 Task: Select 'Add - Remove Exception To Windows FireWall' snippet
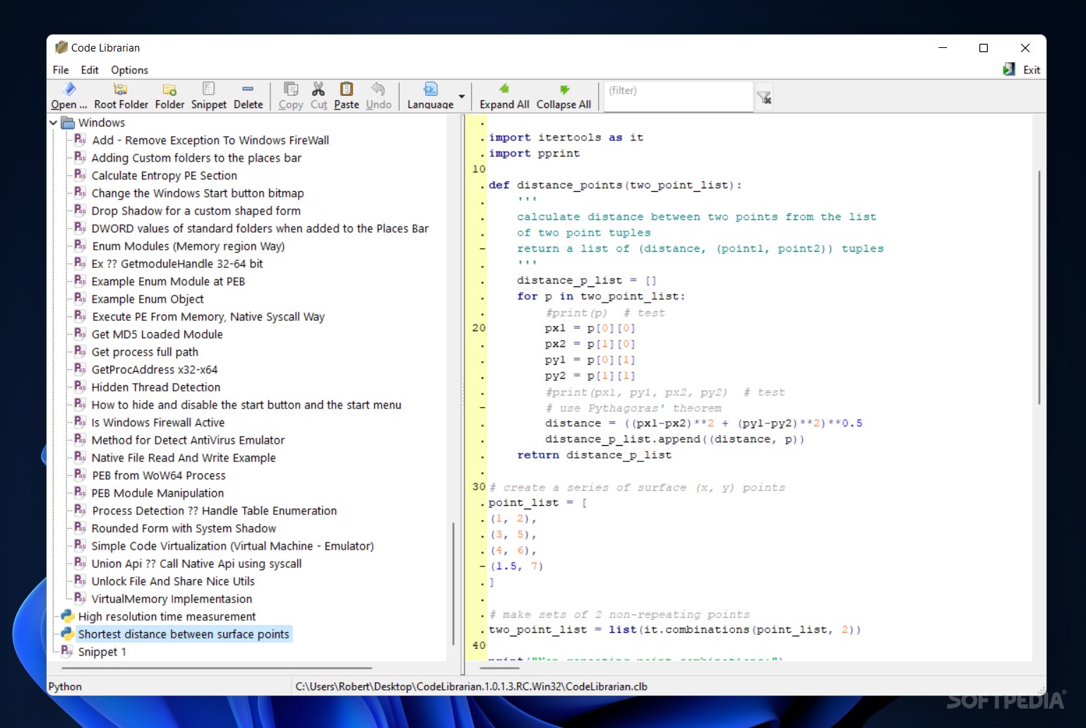(x=210, y=140)
